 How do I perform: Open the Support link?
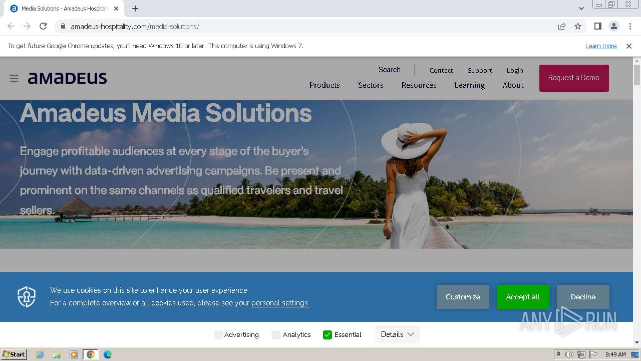pos(480,71)
